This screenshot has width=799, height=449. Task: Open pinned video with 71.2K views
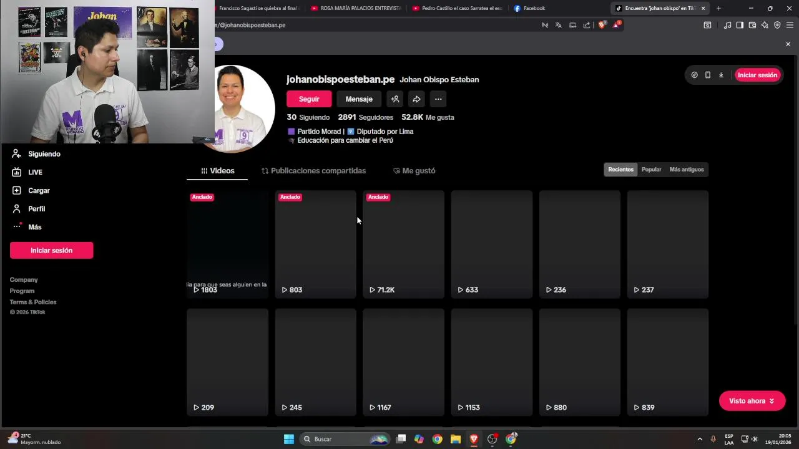pyautogui.click(x=403, y=244)
